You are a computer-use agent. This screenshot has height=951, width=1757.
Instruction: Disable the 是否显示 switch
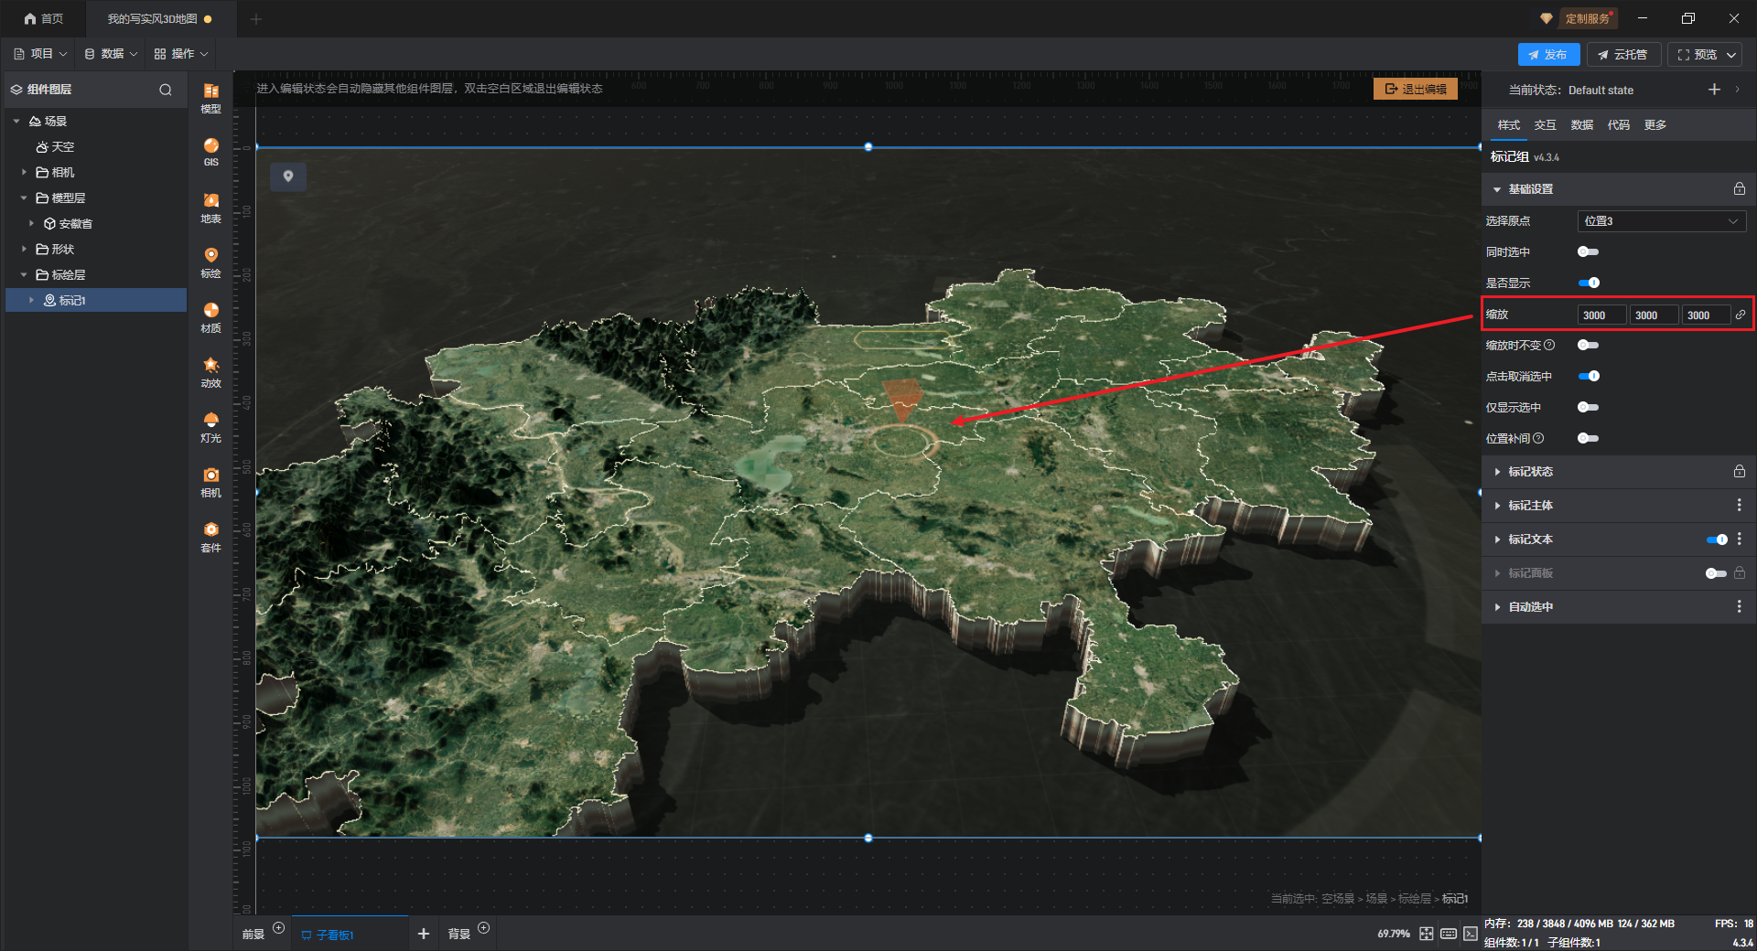[x=1588, y=283]
